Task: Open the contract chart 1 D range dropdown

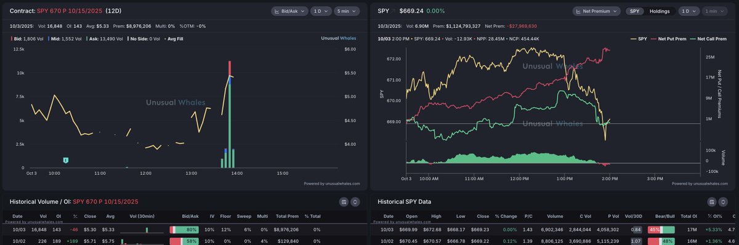Action: (x=320, y=11)
